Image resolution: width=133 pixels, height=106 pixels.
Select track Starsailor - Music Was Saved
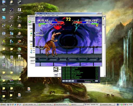(x=80, y=74)
